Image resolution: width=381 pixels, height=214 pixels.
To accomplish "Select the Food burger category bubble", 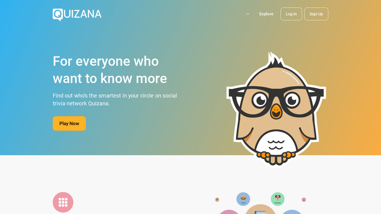I will [243, 199].
